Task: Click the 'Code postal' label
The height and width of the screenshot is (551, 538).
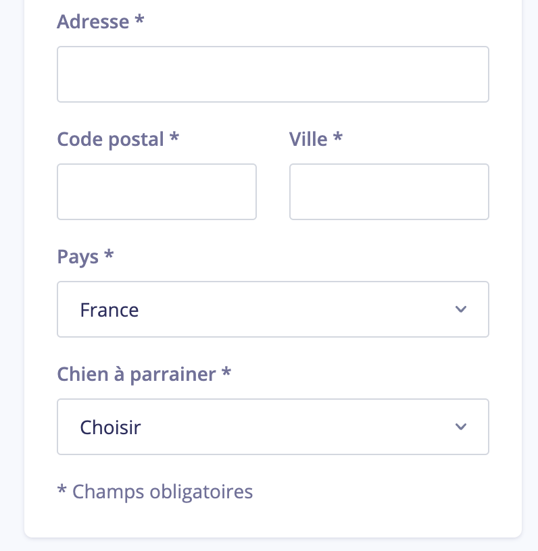Action: [111, 139]
